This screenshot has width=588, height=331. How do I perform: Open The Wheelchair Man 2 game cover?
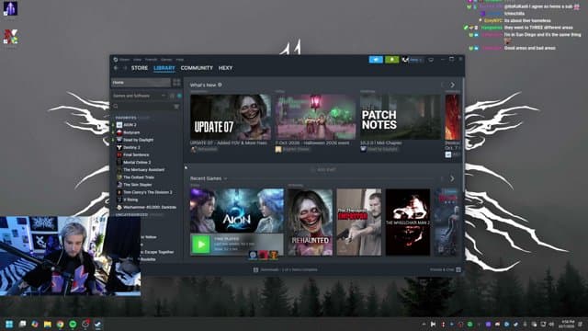point(408,223)
